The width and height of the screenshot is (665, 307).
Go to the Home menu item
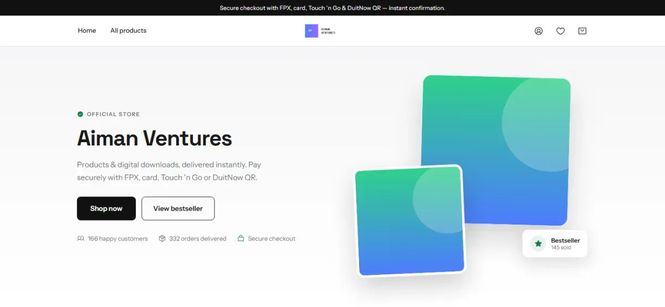pos(87,30)
